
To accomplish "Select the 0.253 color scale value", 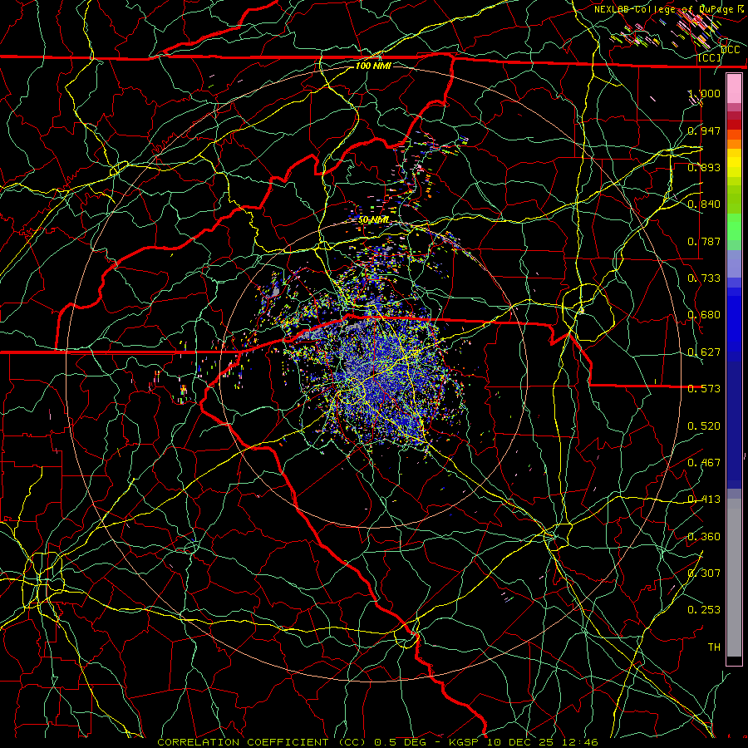I will pos(704,610).
